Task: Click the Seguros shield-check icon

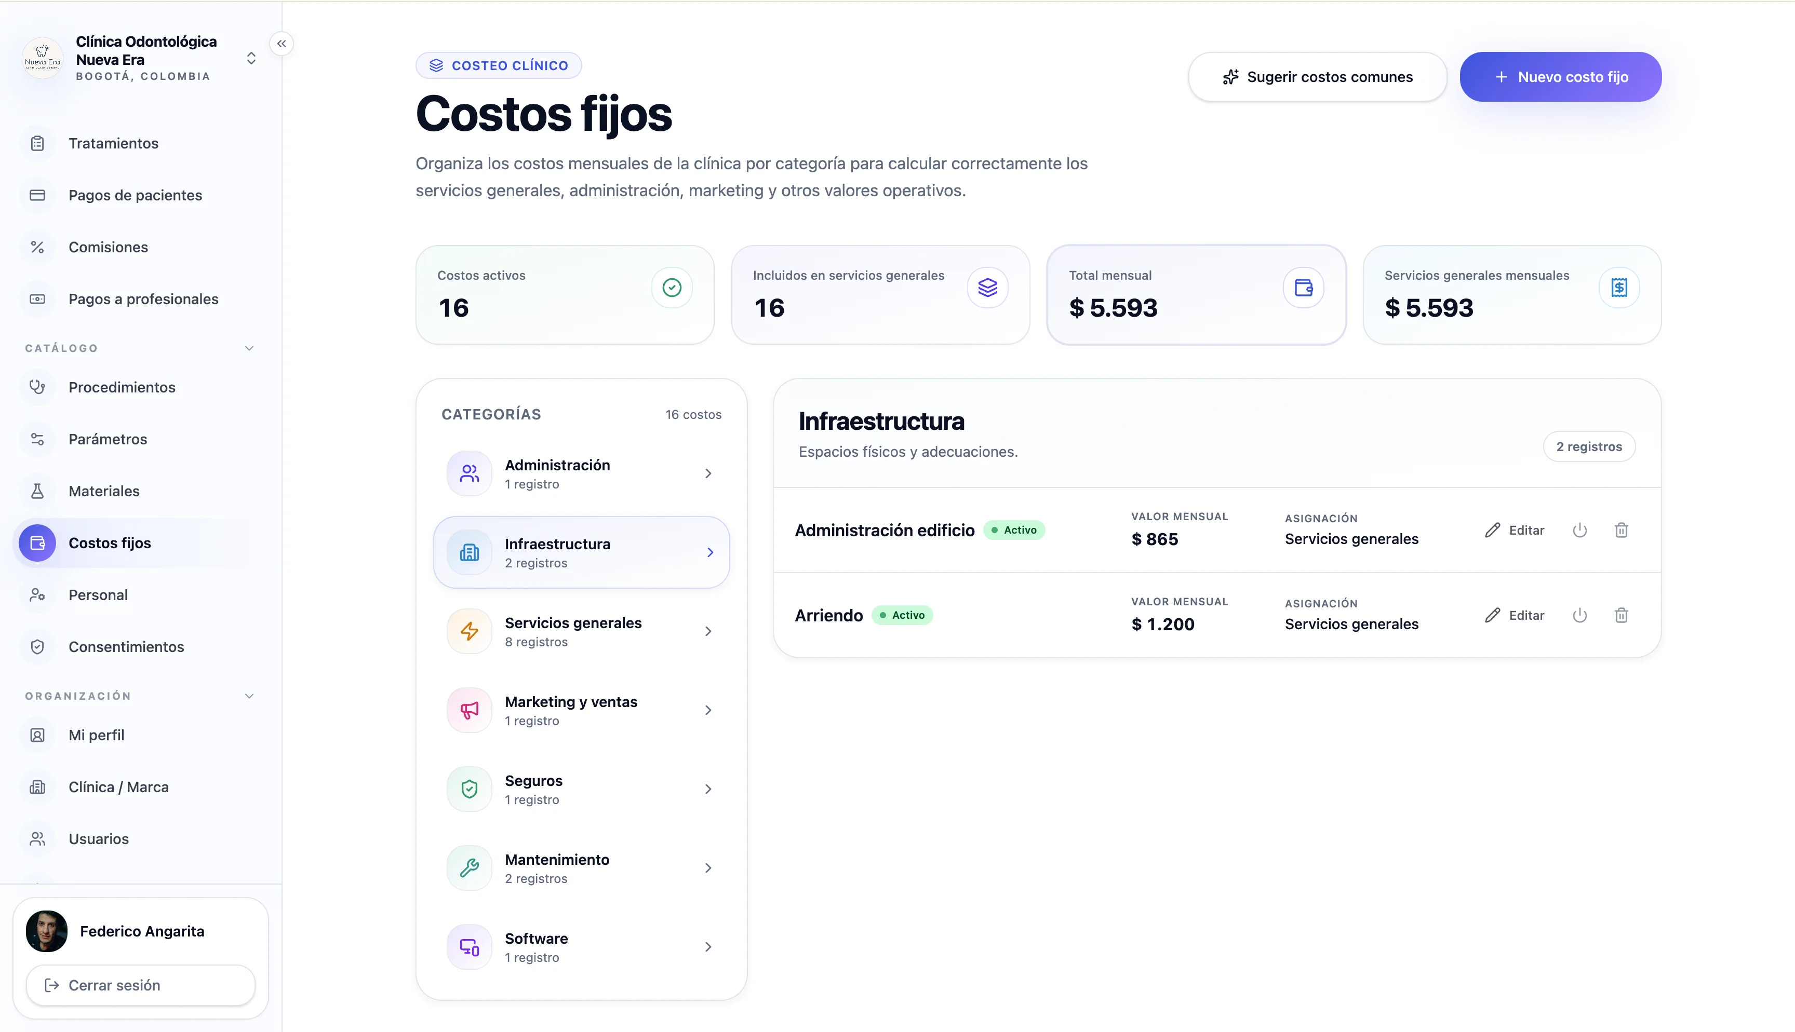Action: tap(470, 789)
